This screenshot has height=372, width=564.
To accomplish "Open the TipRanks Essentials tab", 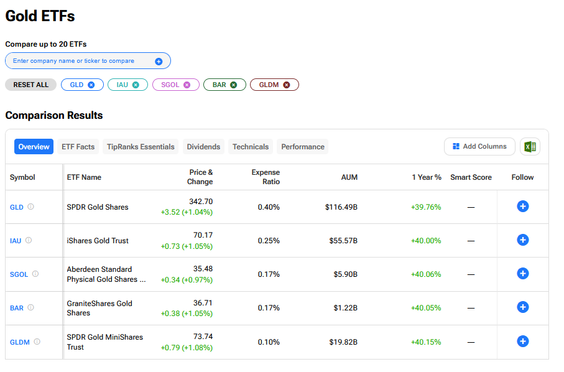I will [141, 147].
